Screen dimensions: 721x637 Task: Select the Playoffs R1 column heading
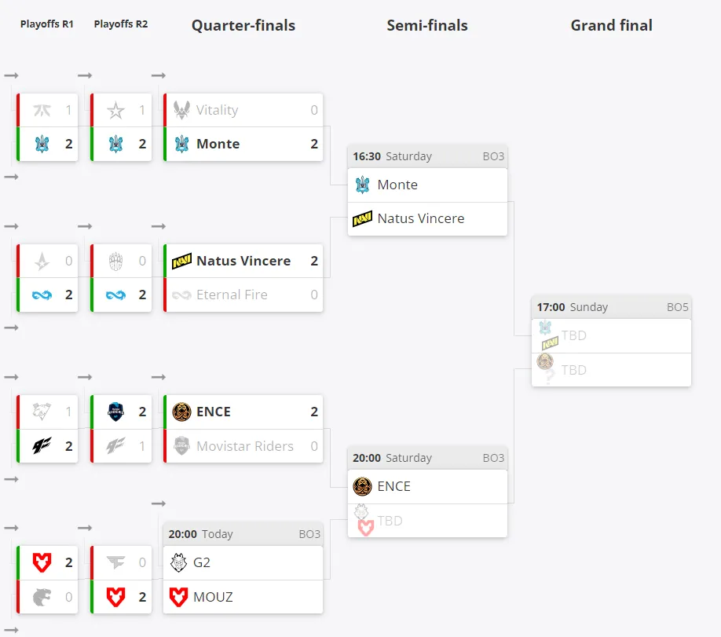click(47, 24)
